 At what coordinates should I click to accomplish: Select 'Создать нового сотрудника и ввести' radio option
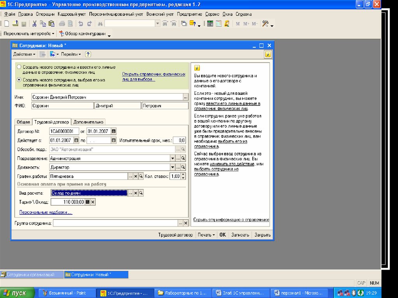coord(19,67)
